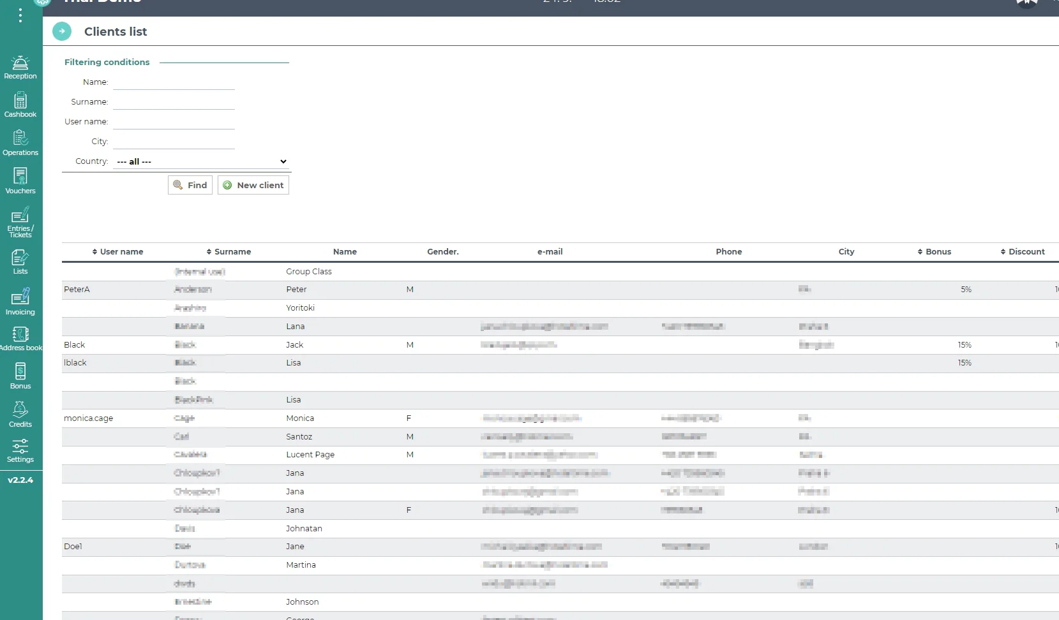Click the City column header
The height and width of the screenshot is (620, 1059).
pos(846,252)
